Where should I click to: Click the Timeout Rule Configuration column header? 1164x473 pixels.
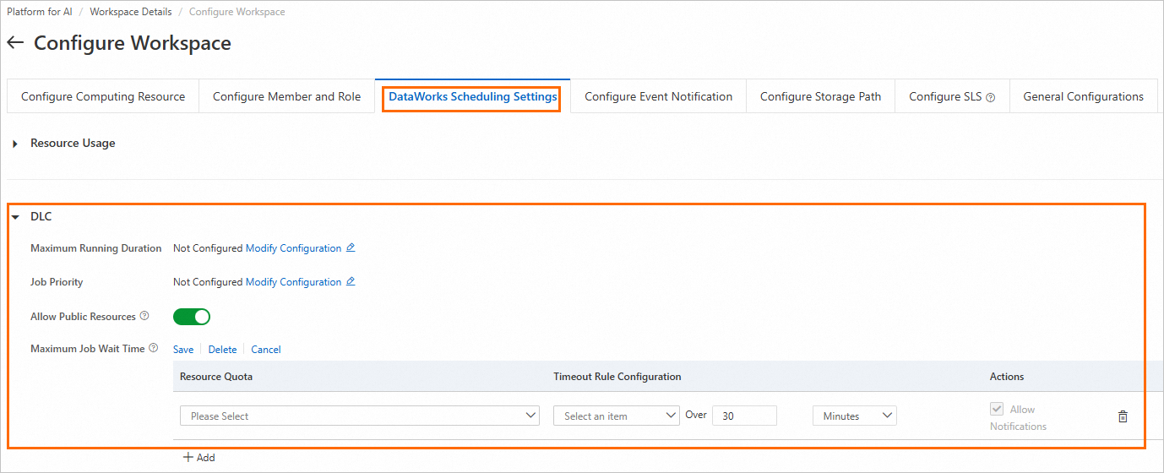click(617, 377)
